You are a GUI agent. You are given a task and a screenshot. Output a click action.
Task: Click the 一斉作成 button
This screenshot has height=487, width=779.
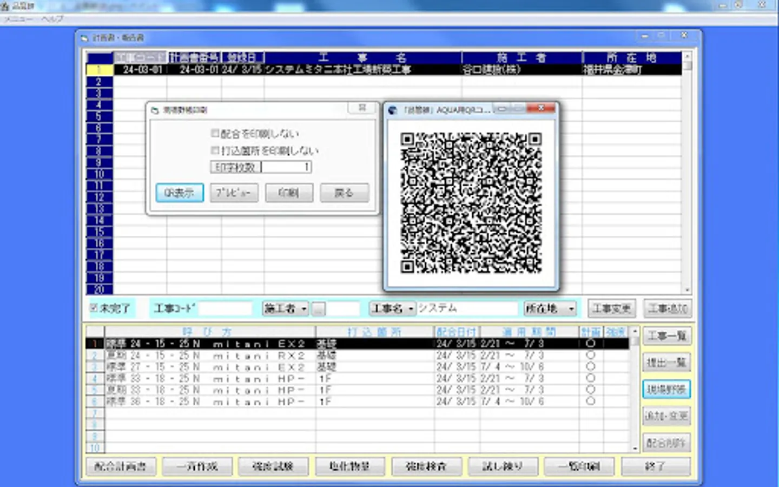pyautogui.click(x=197, y=466)
